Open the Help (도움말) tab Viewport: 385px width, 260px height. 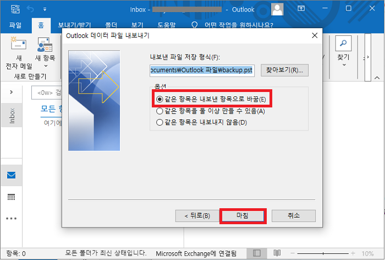pos(167,25)
